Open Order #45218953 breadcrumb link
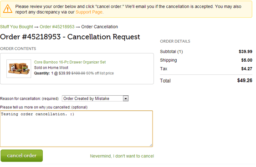This screenshot has width=256, height=167. (57, 27)
